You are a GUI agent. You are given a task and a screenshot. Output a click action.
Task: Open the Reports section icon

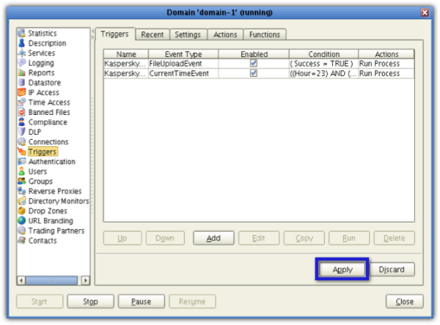point(22,73)
